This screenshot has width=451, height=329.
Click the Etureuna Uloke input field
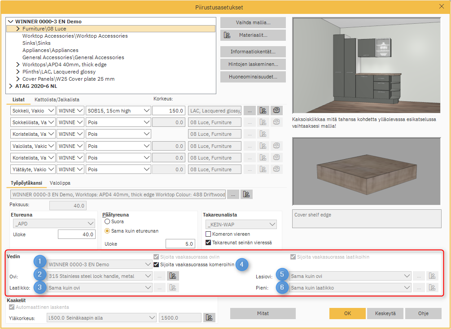[x=76, y=234]
